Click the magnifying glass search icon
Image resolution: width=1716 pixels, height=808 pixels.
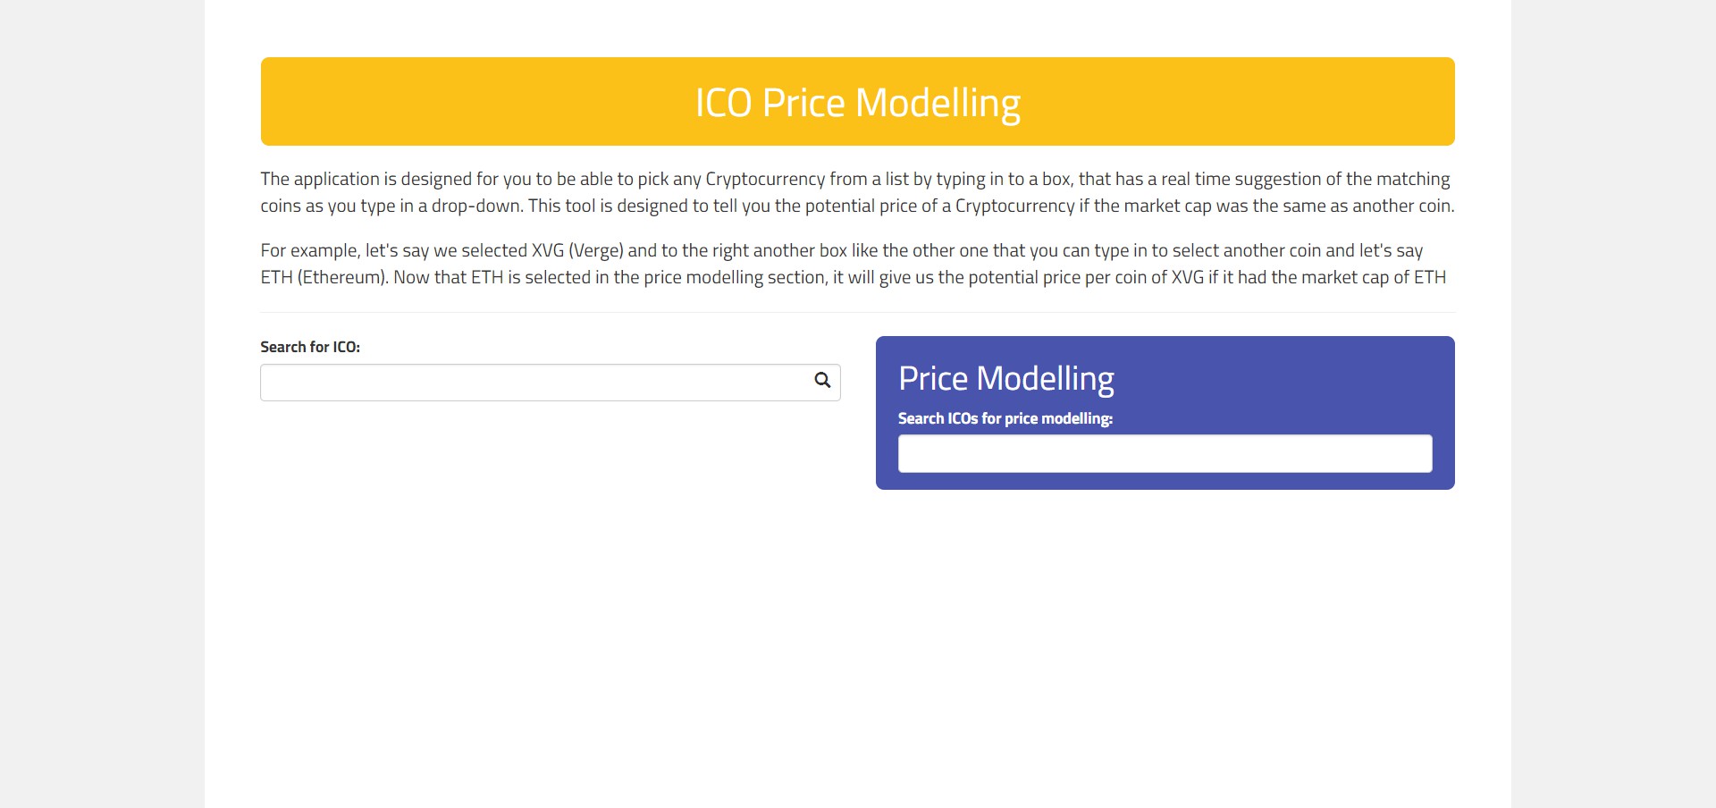tap(822, 381)
